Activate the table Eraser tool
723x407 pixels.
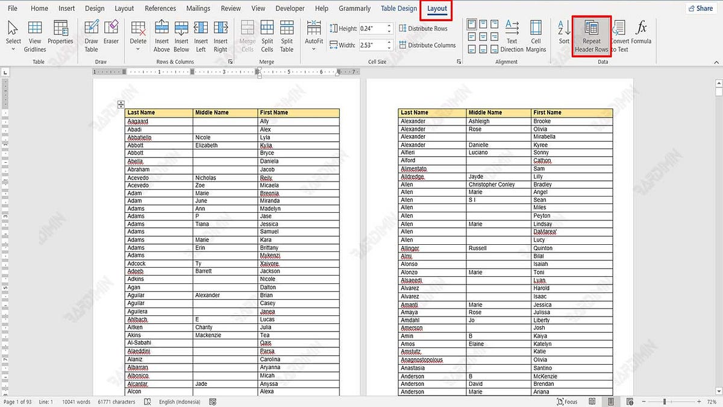click(111, 32)
